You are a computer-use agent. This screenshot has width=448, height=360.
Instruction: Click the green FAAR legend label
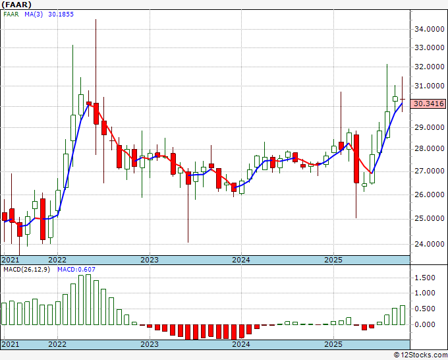pos(11,15)
